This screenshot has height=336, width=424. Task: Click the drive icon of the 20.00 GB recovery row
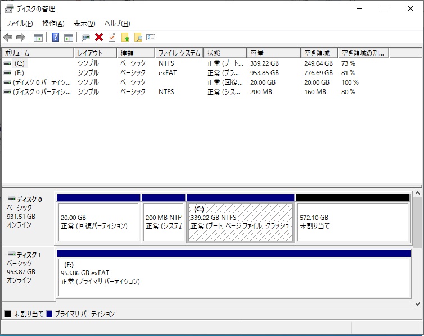(7, 82)
